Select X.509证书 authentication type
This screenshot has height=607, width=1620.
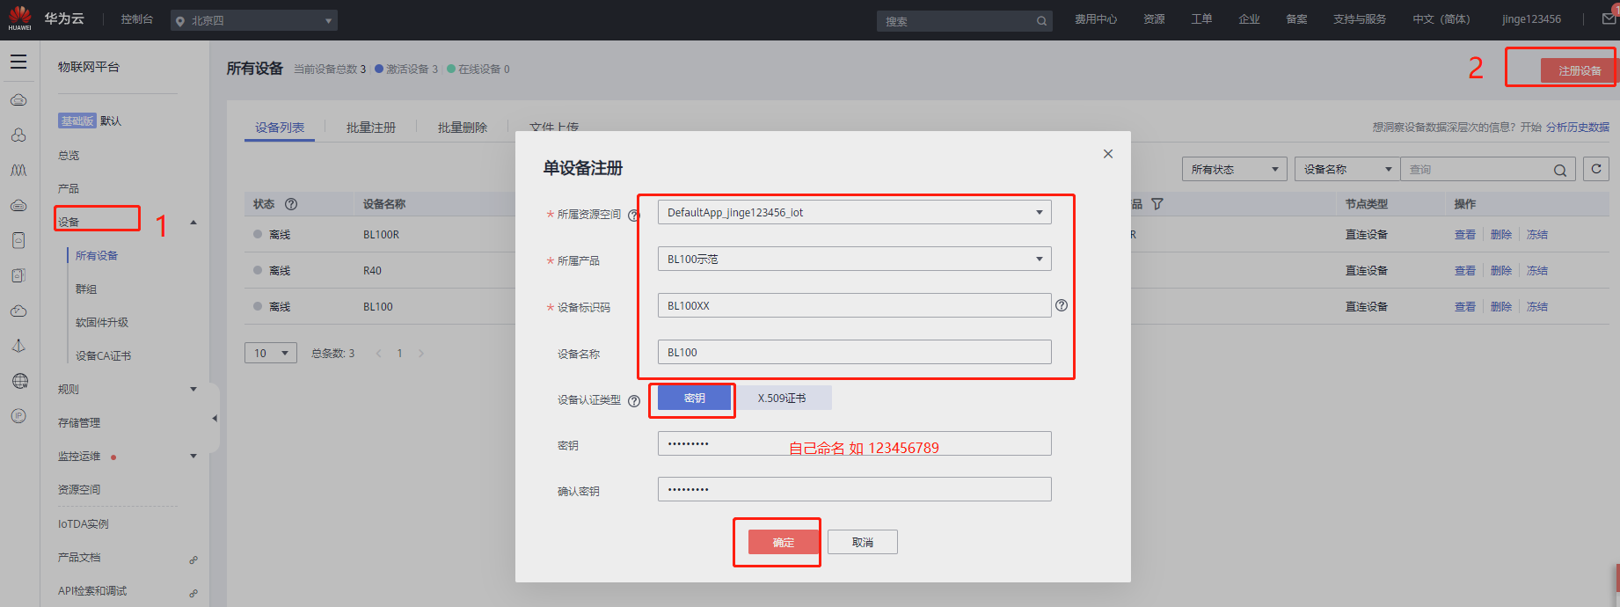click(x=782, y=399)
